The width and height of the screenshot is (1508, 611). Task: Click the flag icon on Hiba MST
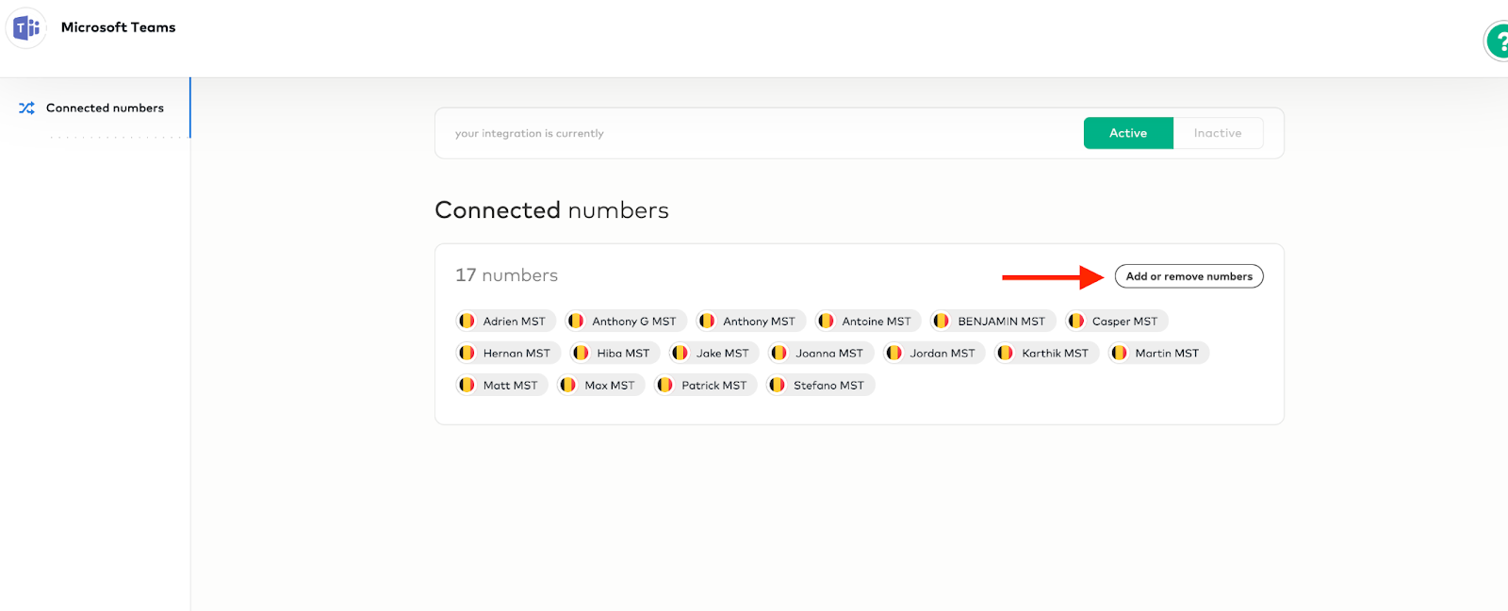(581, 354)
